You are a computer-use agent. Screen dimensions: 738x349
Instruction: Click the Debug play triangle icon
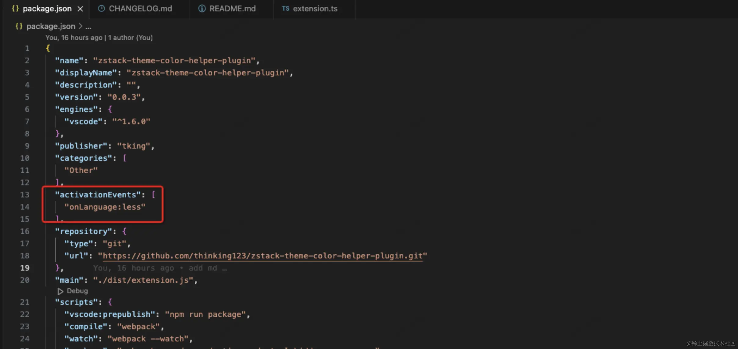coord(60,291)
